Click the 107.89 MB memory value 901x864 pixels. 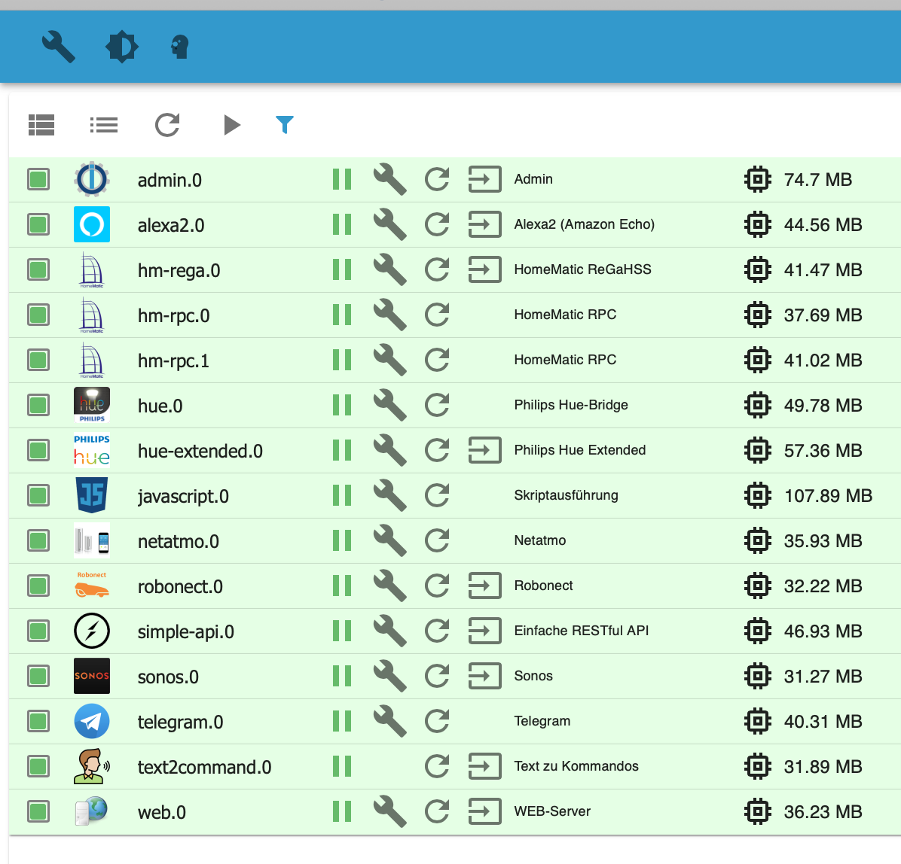click(x=828, y=495)
